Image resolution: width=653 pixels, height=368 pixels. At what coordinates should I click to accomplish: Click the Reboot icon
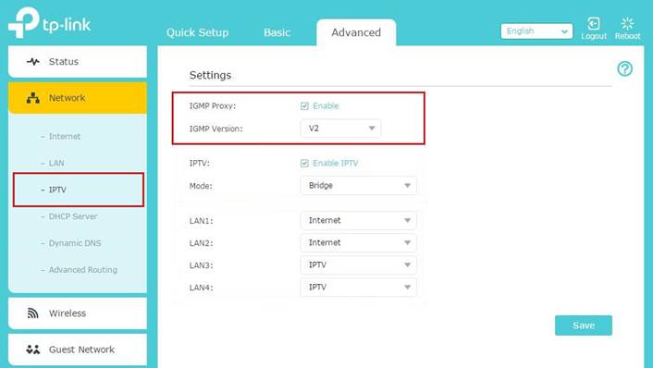tap(627, 23)
